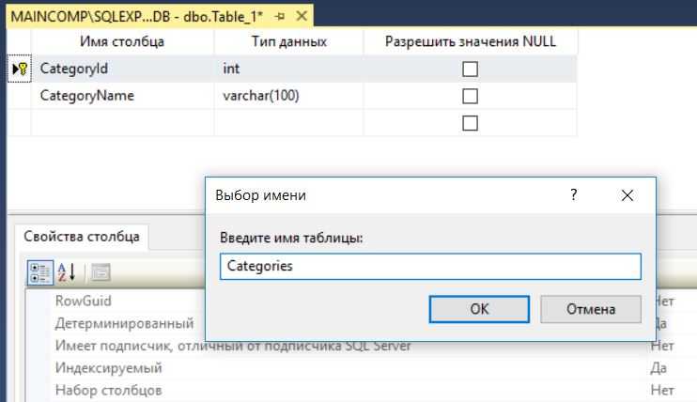The height and width of the screenshot is (402, 697).
Task: Click the primary key icon beside CategoryId
Action: pyautogui.click(x=19, y=69)
